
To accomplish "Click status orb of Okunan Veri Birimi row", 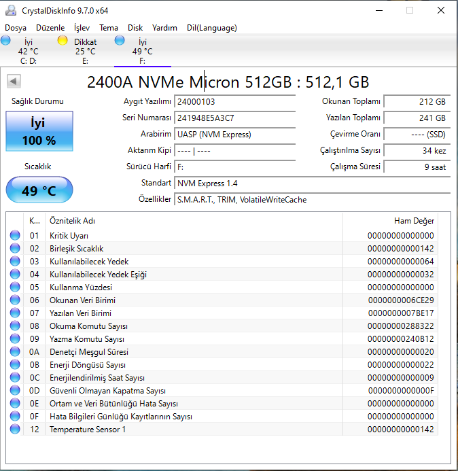I will click(15, 300).
